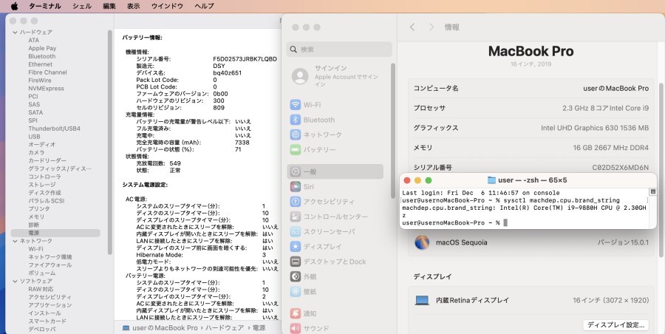This screenshot has width=665, height=334.
Task: Open ディスプレイ settings sun icon
Action: point(296,247)
